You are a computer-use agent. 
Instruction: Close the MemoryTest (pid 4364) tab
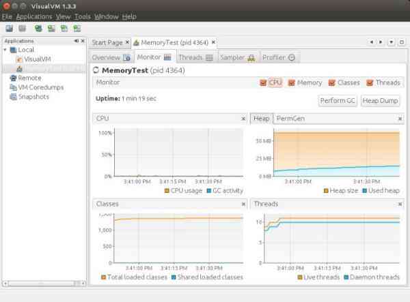[213, 42]
